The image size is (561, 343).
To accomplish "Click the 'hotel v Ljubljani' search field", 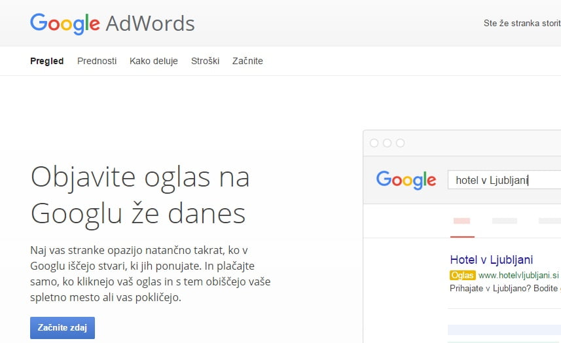I will (x=503, y=180).
